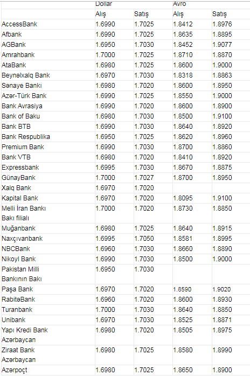Image resolution: width=250 pixels, height=376 pixels.
Task: Click Naxçıvanbank dollar sell rate 1.7050
Action: tap(144, 239)
